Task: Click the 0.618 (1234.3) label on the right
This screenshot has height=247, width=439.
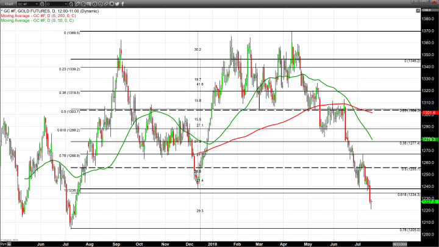Action: coord(409,195)
